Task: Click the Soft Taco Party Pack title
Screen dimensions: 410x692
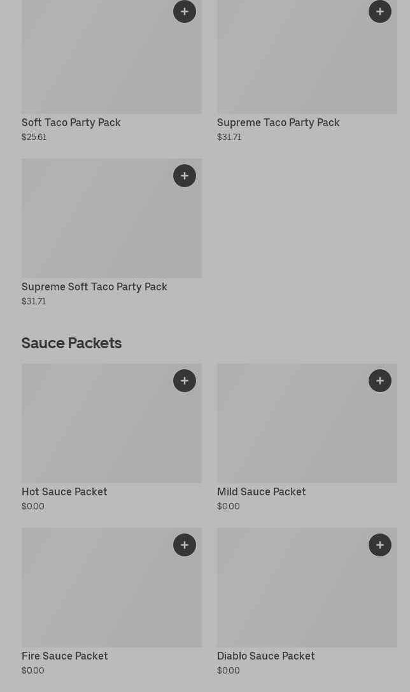Action: pos(71,122)
